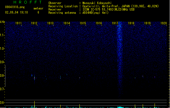Click the Observer field label
The height and width of the screenshot is (108, 170).
[x=55, y=3]
